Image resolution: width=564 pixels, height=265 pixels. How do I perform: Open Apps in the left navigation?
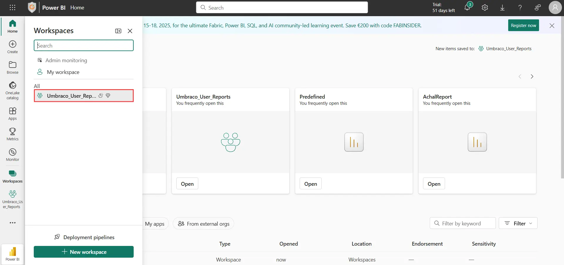(x=12, y=114)
